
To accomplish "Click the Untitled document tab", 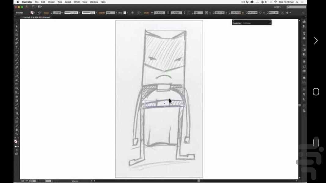I will click(36, 17).
